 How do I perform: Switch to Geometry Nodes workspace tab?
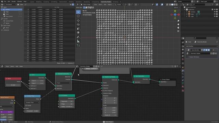click(106, 2)
